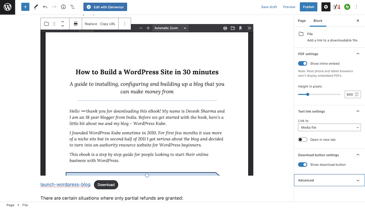This screenshot has width=365, height=208.
Task: Open the block inserter plus button
Action: [x=25, y=7]
